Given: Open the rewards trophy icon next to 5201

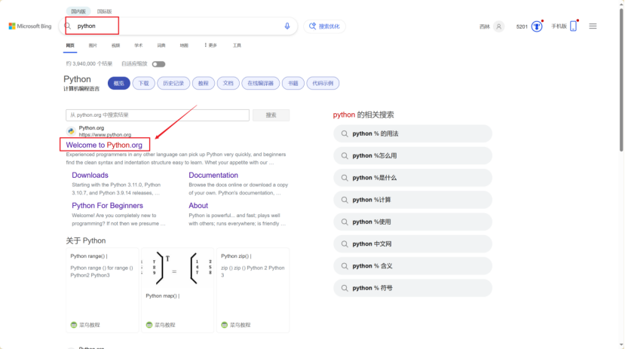Looking at the screenshot, I should (x=537, y=26).
